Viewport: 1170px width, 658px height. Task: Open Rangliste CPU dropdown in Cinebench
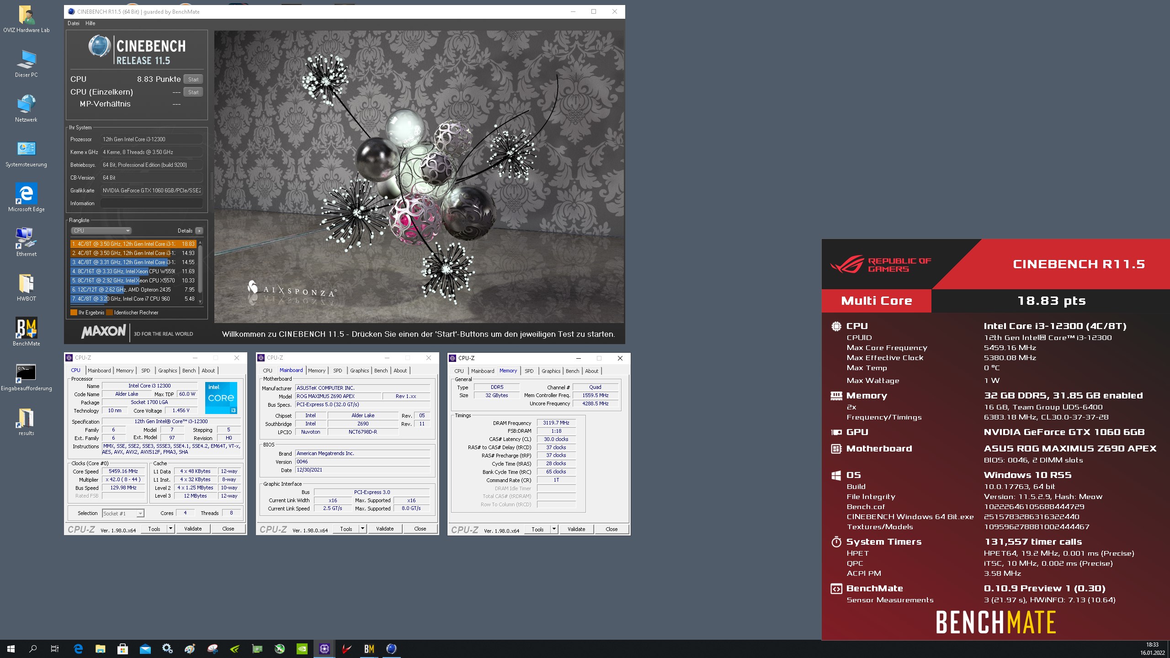101,231
